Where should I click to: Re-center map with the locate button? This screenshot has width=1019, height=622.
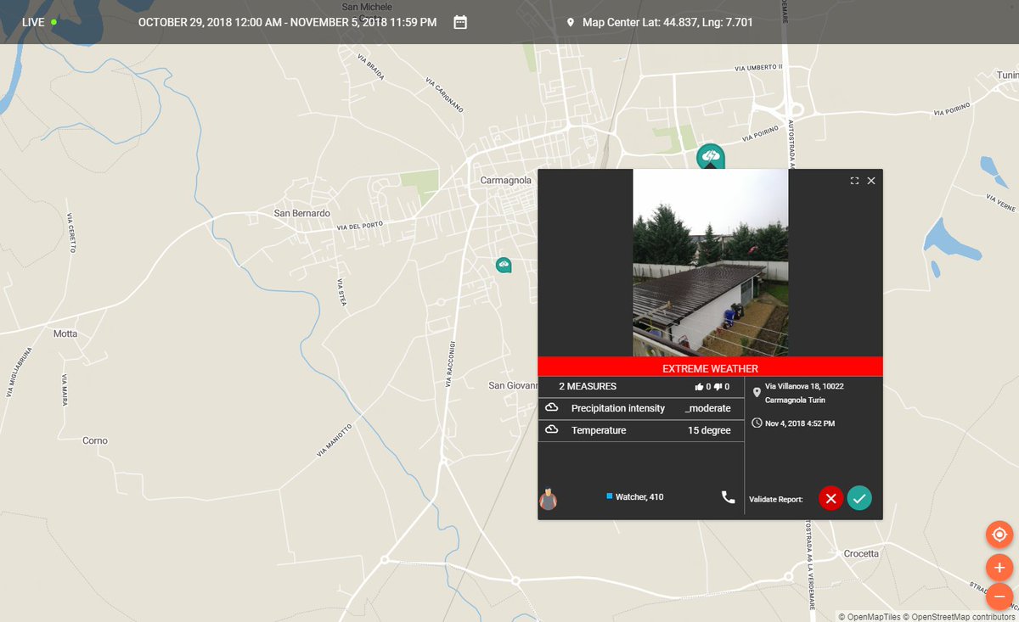pyautogui.click(x=999, y=535)
